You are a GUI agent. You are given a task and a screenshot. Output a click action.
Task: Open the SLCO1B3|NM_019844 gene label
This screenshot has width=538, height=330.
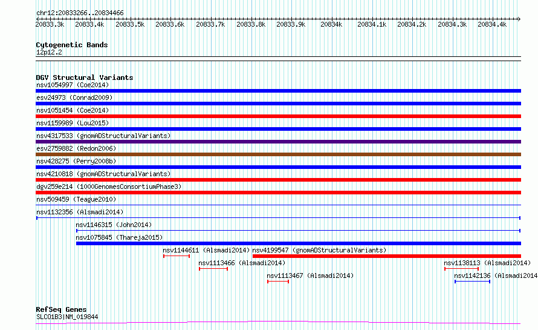click(67, 317)
